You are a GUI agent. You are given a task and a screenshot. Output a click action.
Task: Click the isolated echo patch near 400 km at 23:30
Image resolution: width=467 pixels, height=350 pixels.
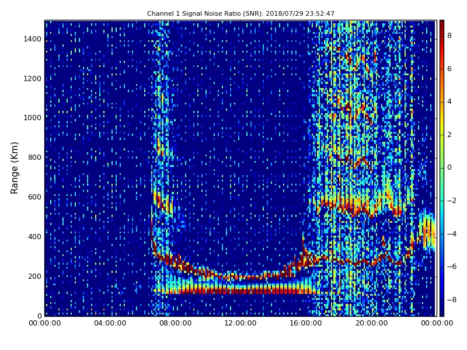(427, 230)
